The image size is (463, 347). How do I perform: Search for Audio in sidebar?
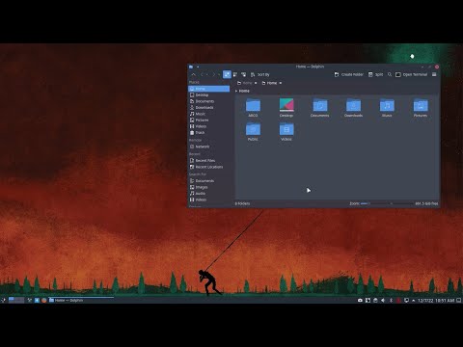click(208, 194)
